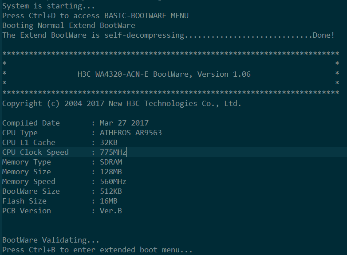Click 'Press Ctrl+B to enter extended boot menu' line
This screenshot has width=347, height=255.
tap(97, 250)
